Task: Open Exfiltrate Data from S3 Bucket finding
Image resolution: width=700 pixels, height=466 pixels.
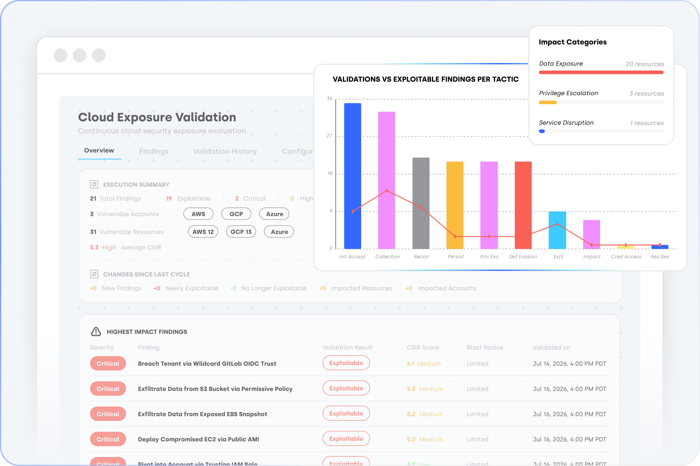Action: 215,389
